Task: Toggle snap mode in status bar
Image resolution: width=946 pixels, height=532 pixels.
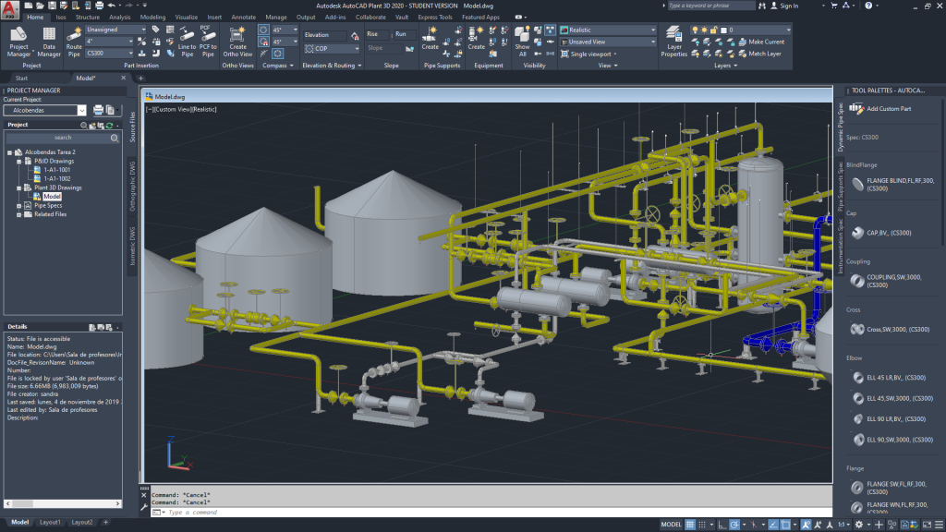Action: pyautogui.click(x=702, y=525)
